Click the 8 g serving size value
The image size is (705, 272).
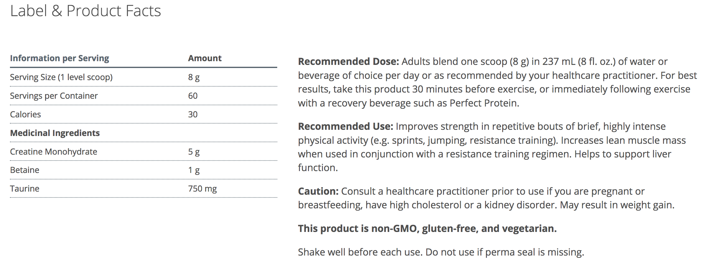pyautogui.click(x=194, y=77)
